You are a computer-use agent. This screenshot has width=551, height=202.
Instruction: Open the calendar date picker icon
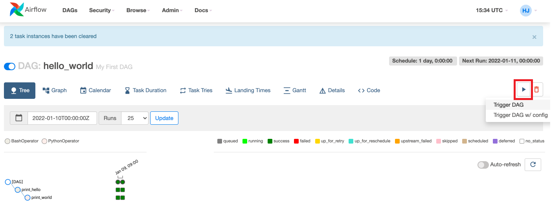coord(19,118)
